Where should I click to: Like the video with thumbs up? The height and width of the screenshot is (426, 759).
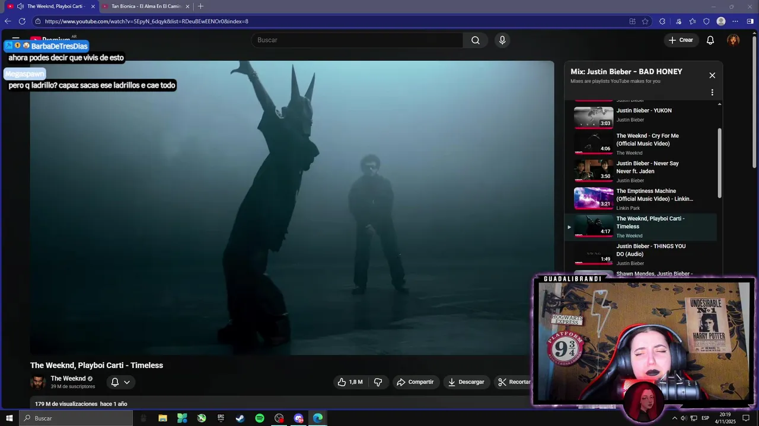click(x=350, y=382)
